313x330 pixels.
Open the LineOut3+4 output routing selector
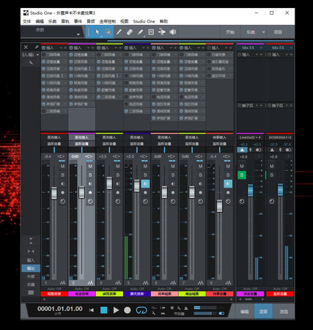(250, 137)
